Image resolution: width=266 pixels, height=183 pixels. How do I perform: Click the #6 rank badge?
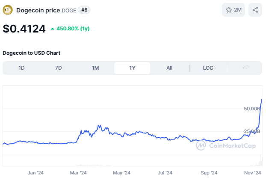point(84,10)
